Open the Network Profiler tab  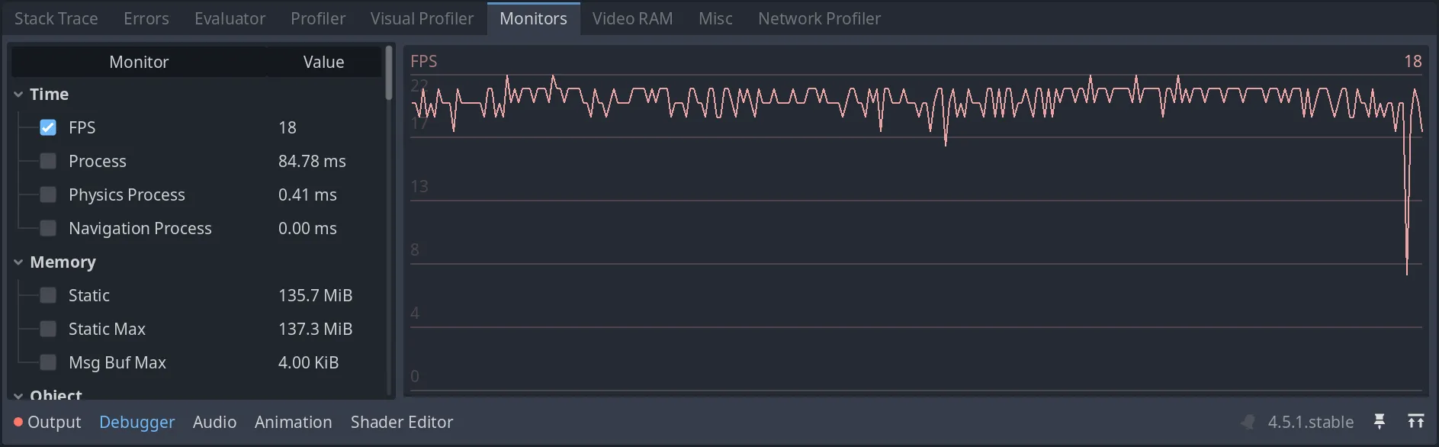[x=819, y=18]
